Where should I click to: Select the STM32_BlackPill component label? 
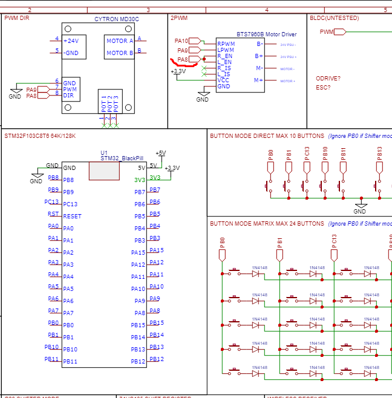point(121,158)
